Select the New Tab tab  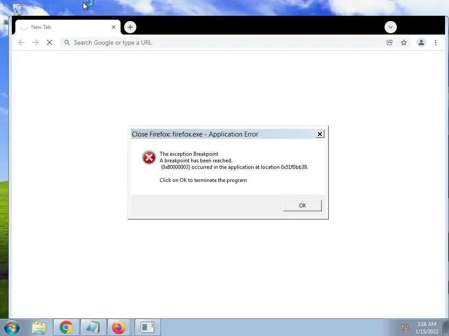click(68, 27)
